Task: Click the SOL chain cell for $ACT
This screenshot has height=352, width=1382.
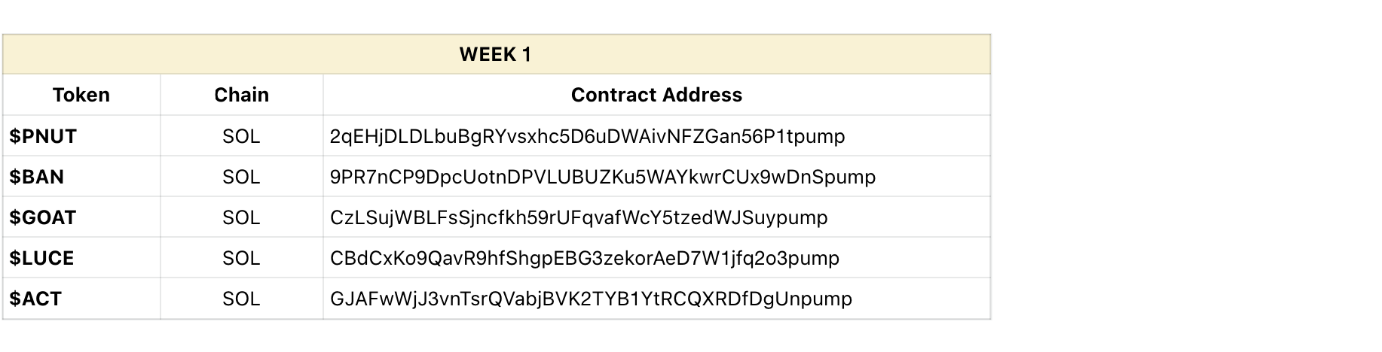Action: pos(241,299)
